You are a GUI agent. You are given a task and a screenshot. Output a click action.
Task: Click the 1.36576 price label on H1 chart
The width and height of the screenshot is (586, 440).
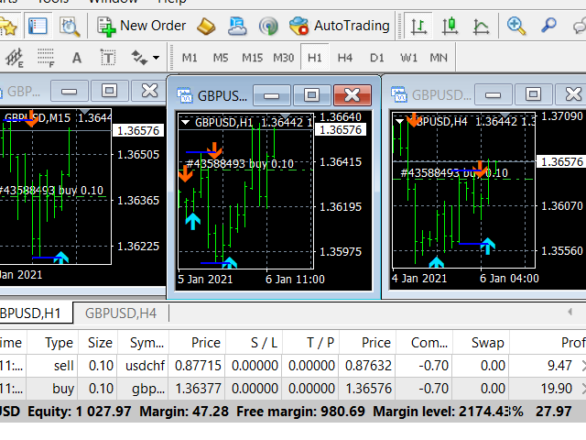[341, 130]
